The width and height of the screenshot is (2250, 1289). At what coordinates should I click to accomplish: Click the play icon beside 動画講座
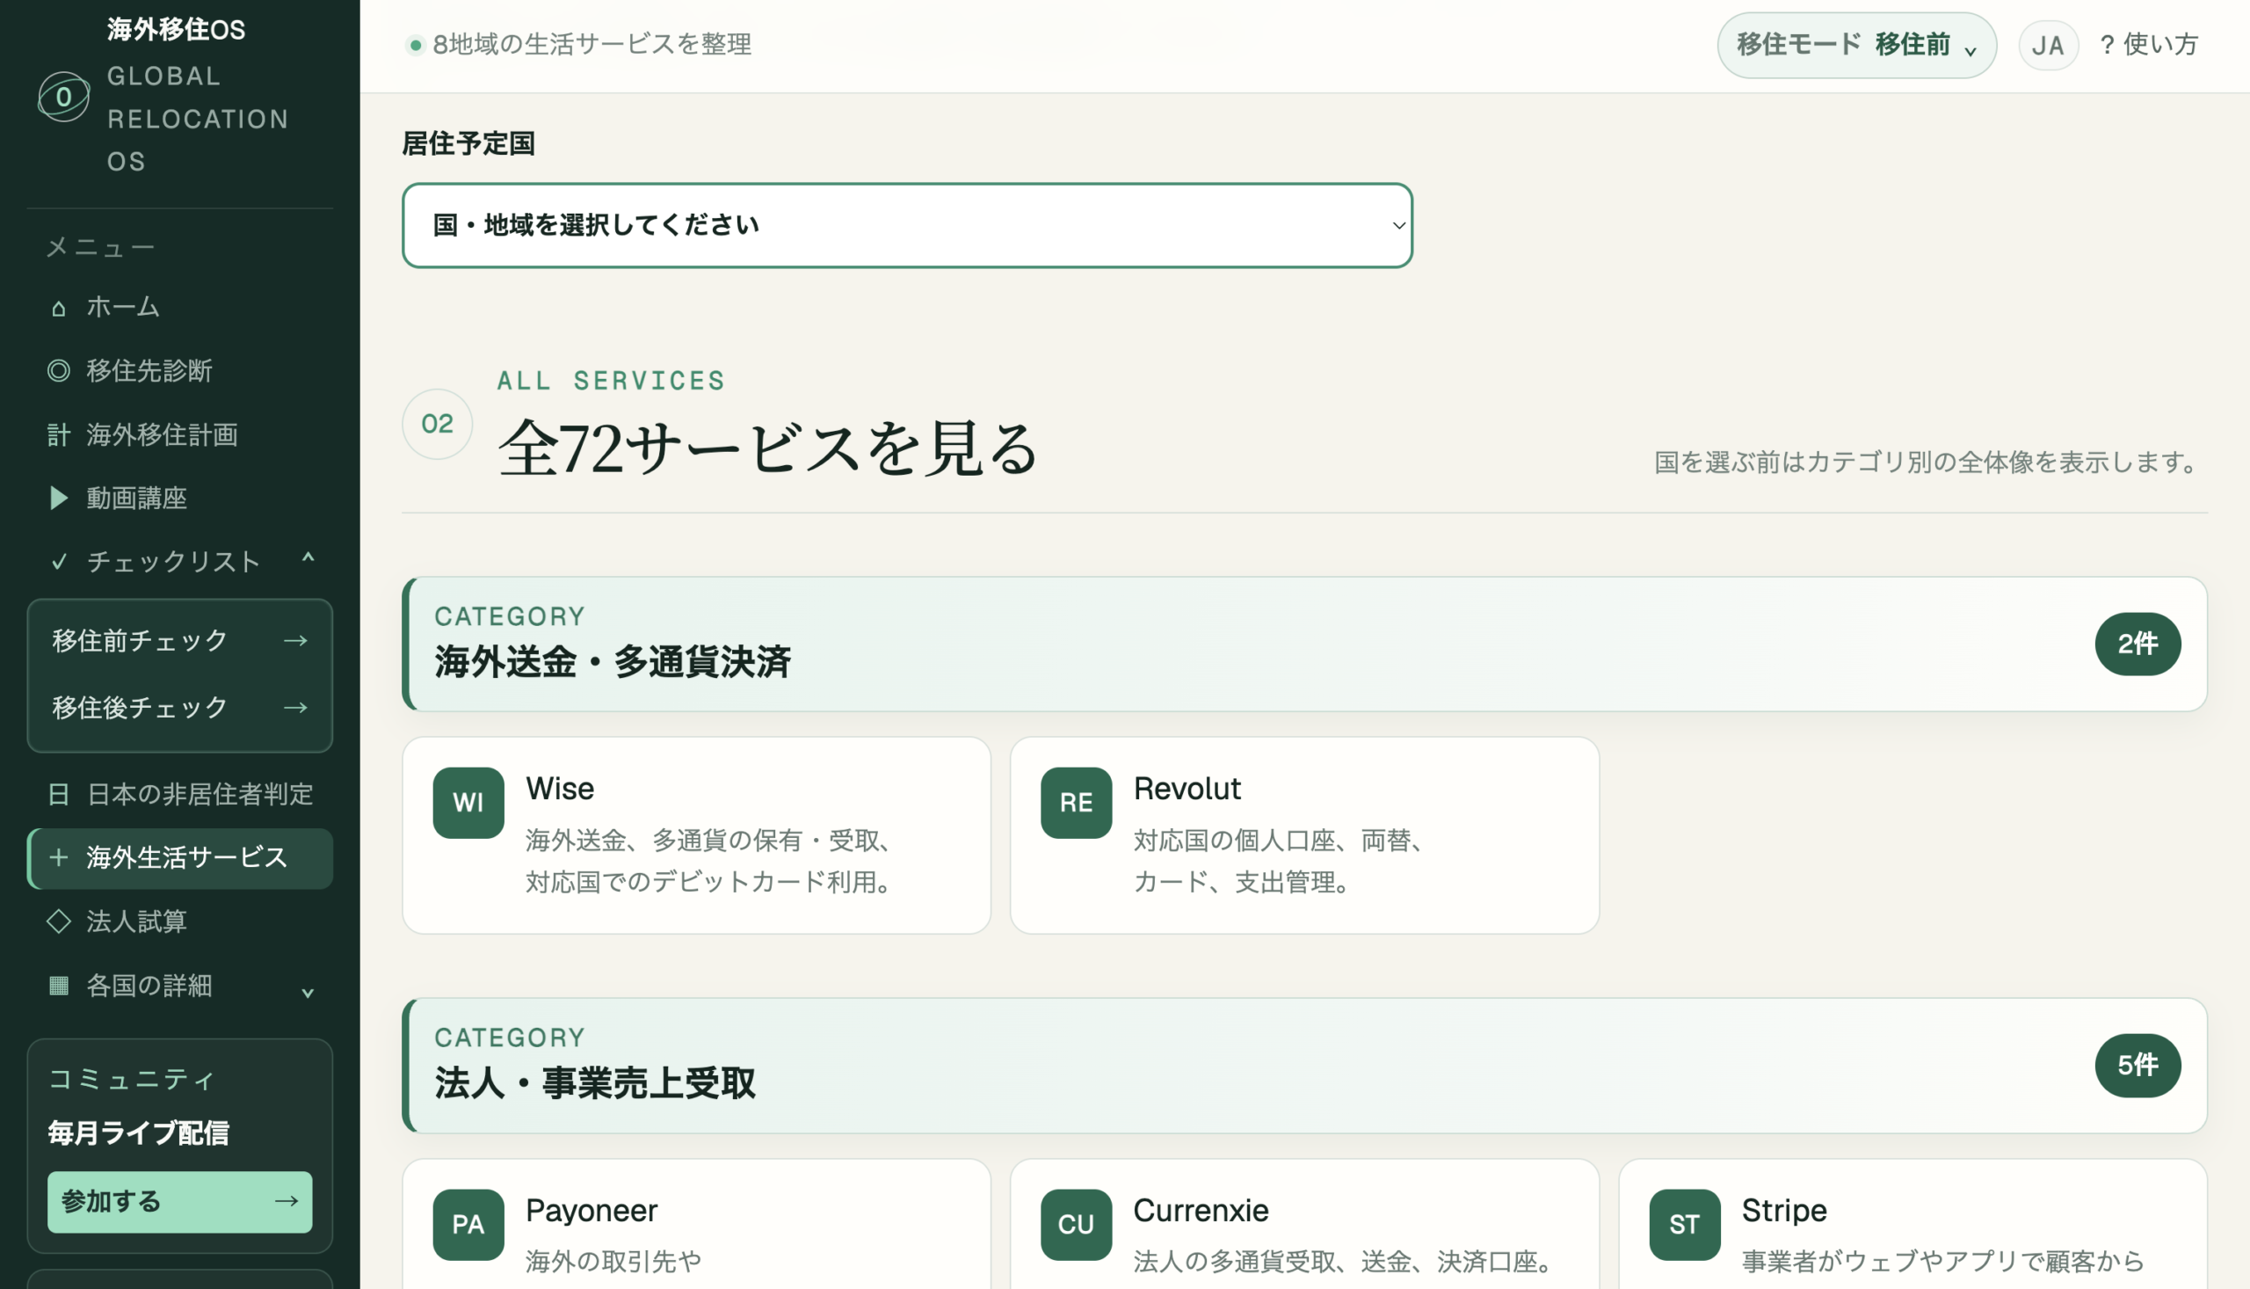coord(58,499)
